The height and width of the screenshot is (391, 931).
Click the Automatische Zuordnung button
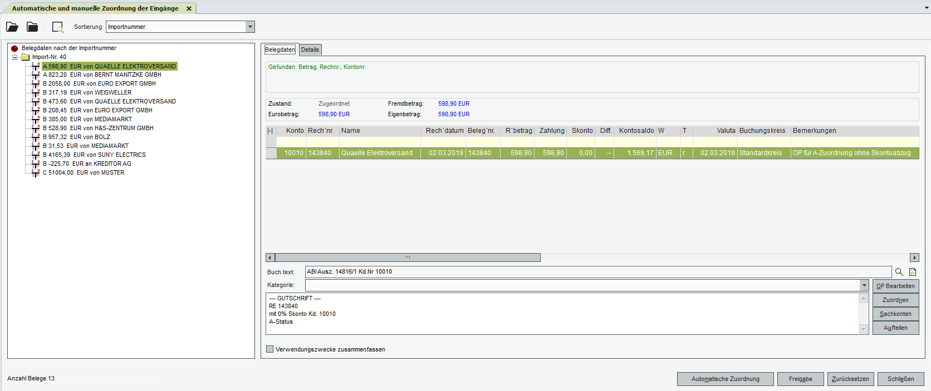tap(726, 379)
